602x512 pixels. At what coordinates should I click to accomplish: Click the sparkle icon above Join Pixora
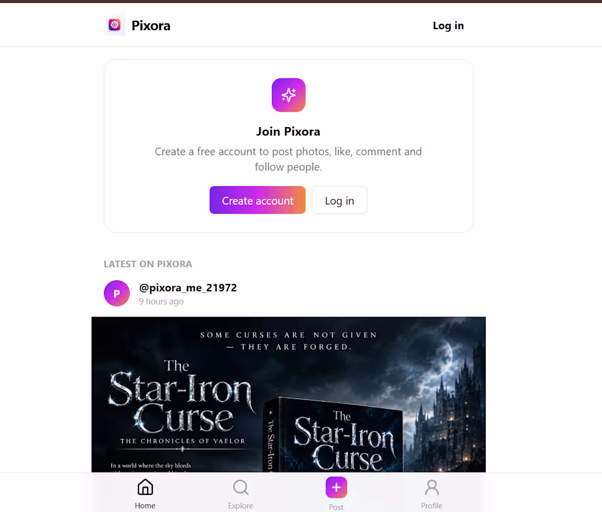[289, 95]
